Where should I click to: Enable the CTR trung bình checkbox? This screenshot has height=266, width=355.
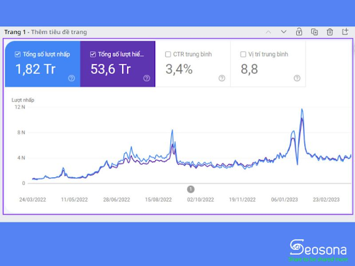[x=168, y=54]
